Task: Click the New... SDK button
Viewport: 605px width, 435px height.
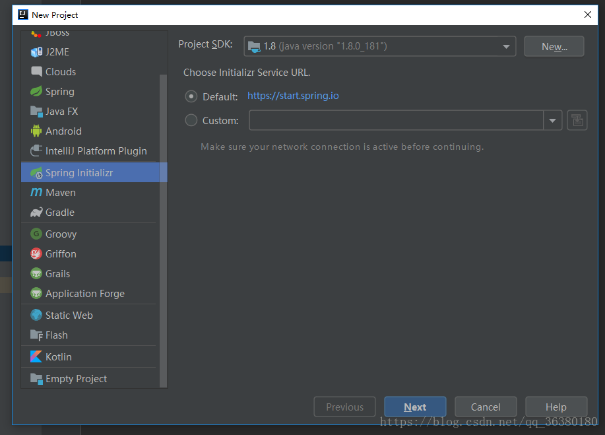Action: [554, 46]
